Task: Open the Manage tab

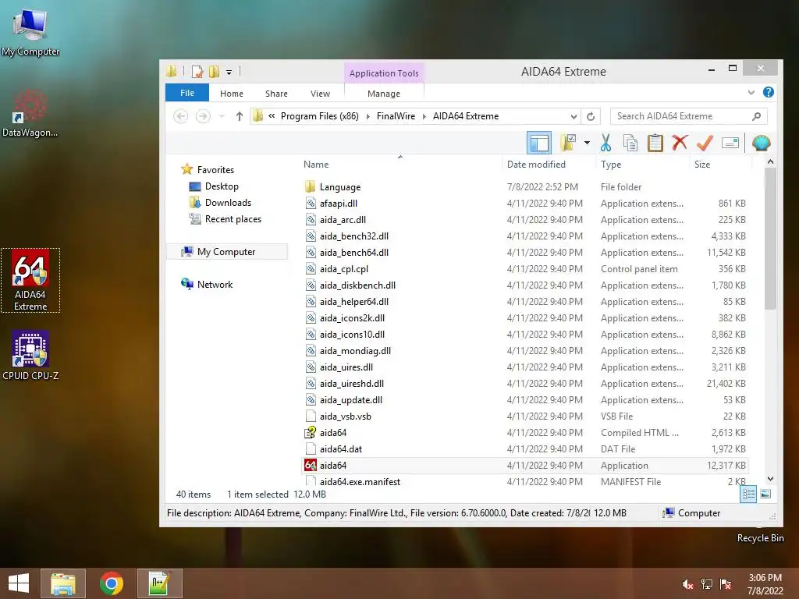Action: pos(384,94)
